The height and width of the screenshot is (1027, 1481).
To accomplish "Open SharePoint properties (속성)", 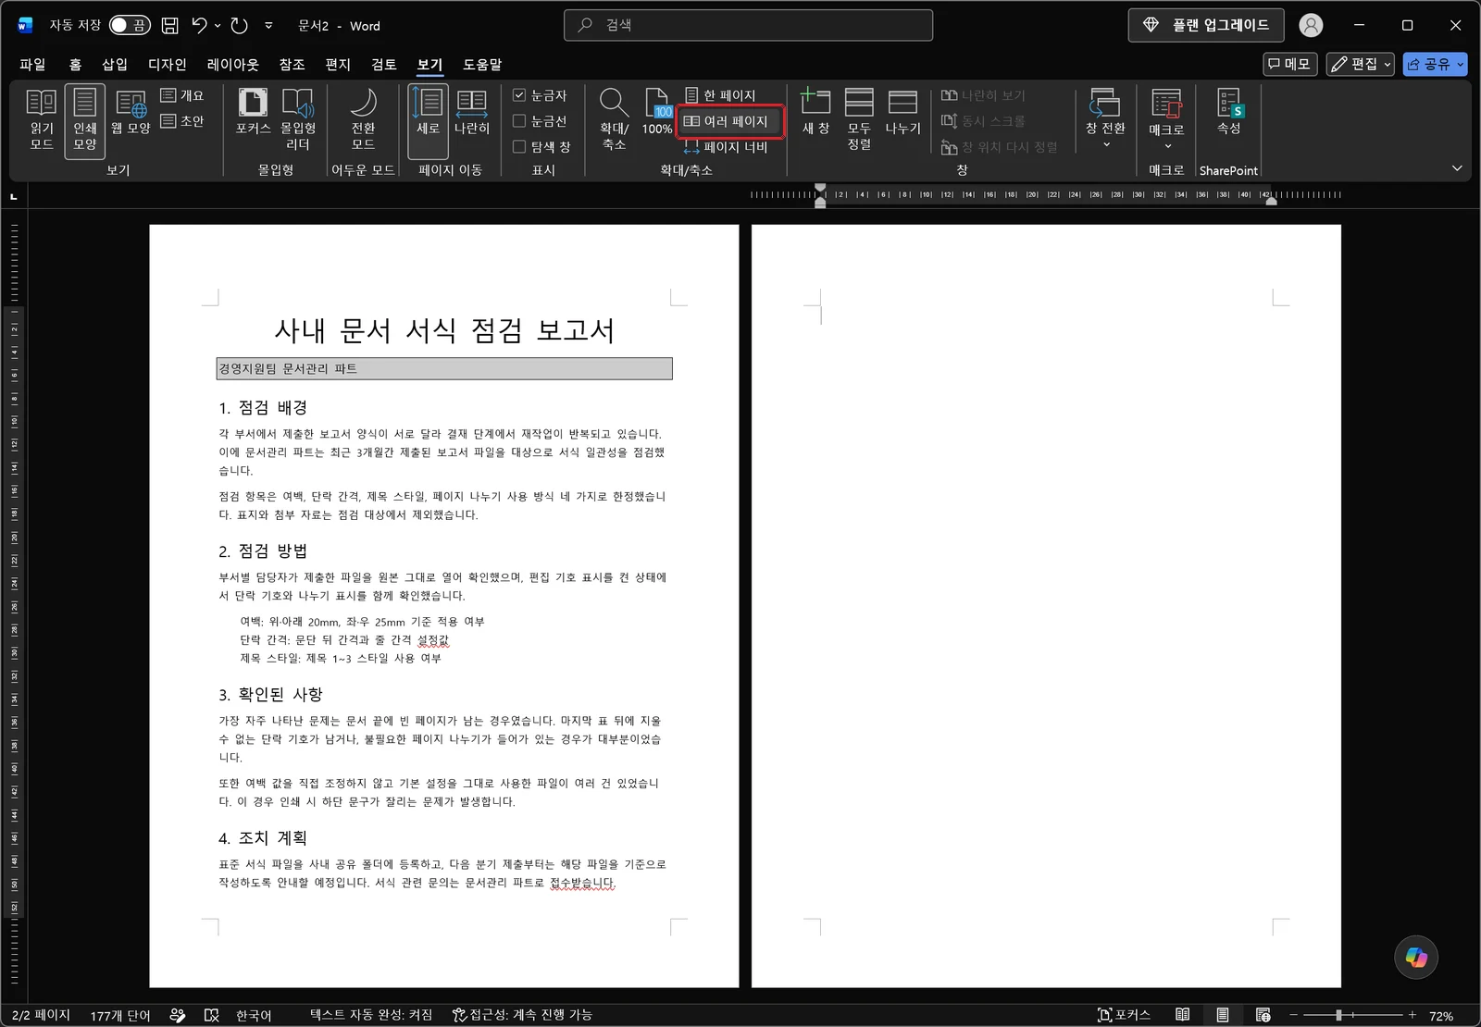I will point(1228,113).
